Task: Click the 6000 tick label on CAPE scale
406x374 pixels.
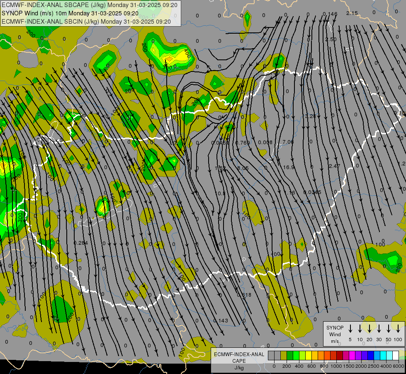Action: click(399, 367)
